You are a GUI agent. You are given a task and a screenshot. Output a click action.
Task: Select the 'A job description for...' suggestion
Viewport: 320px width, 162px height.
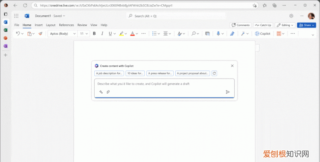click(x=109, y=73)
